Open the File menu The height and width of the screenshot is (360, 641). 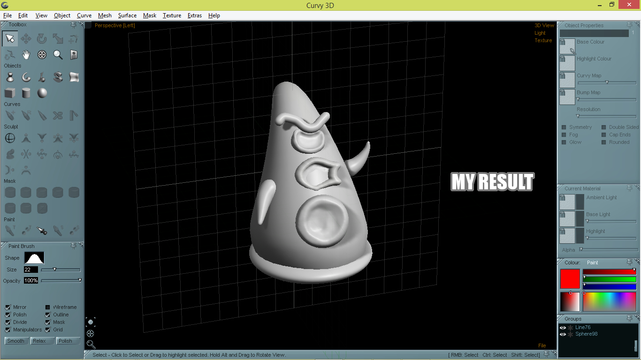point(8,15)
